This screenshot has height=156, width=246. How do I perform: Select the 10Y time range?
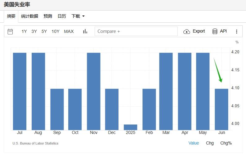(x=56, y=31)
